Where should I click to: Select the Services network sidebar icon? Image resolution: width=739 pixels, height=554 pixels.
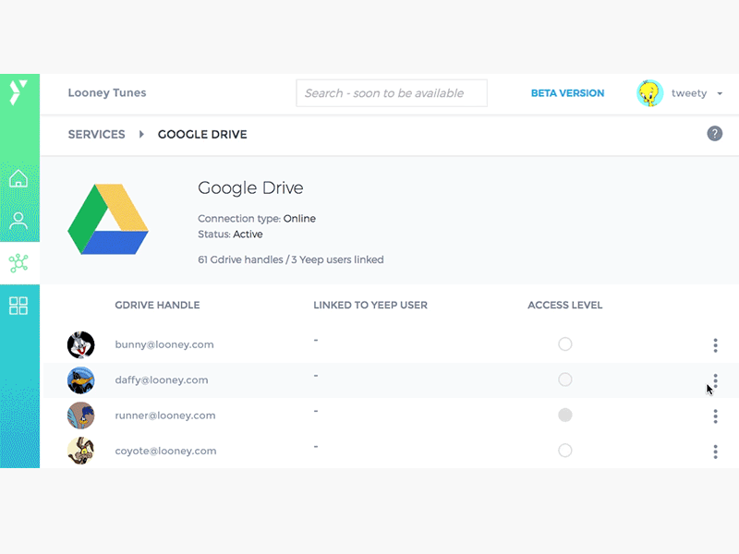pos(18,263)
